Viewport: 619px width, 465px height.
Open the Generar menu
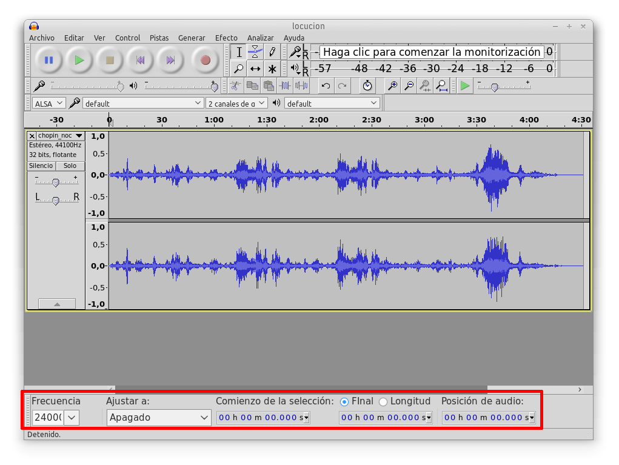click(x=192, y=38)
